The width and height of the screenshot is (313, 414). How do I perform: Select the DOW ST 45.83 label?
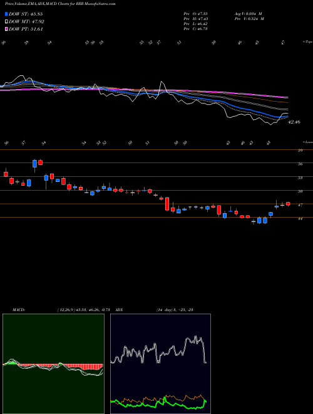pos(26,14)
